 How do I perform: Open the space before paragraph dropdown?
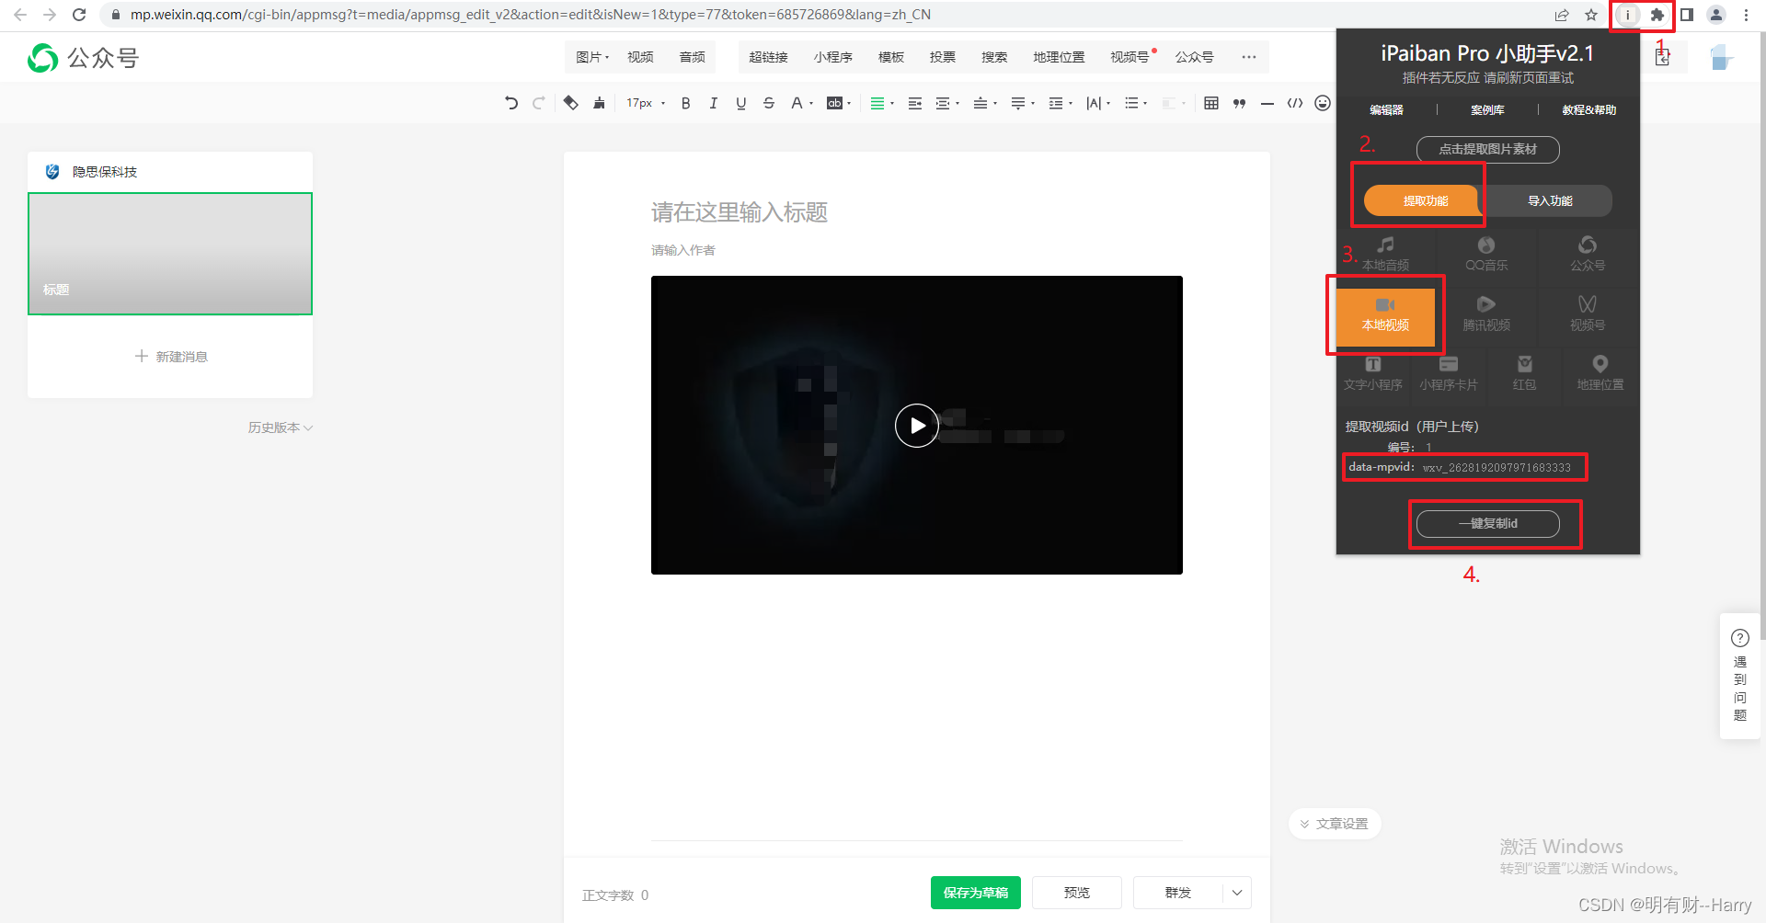985,103
